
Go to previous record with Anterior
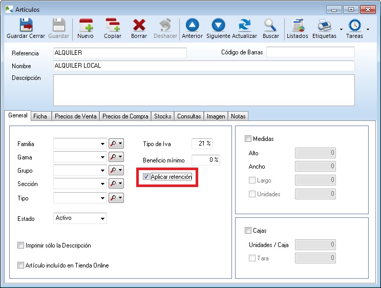[x=192, y=26]
